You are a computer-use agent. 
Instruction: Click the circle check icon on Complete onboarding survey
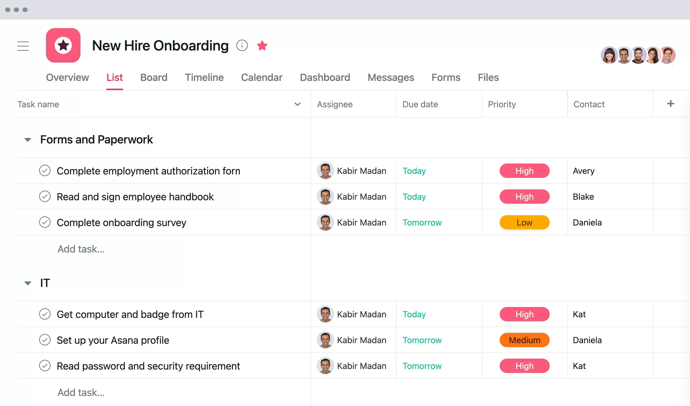45,222
